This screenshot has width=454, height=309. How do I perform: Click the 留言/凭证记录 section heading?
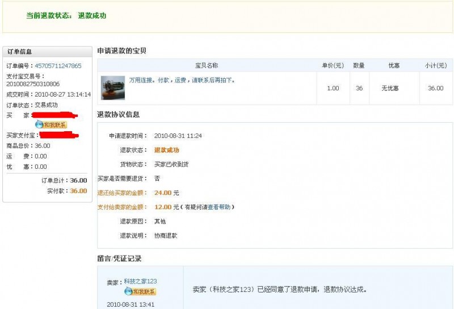[119, 258]
